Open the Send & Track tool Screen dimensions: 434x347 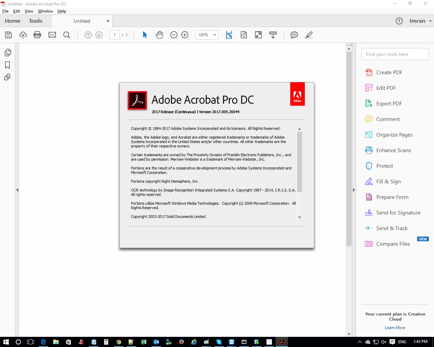coord(386,228)
